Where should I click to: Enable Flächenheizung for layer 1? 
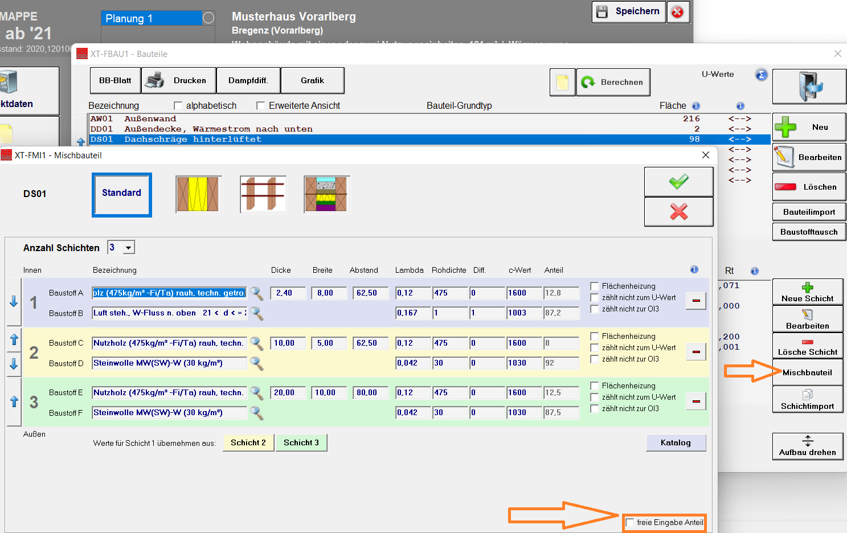click(x=595, y=286)
